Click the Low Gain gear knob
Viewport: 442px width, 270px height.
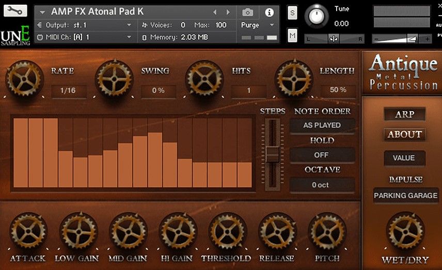point(78,231)
